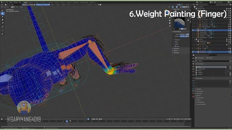Jump to timeline start frame button
This screenshot has height=130, width=232.
pyautogui.click(x=92, y=119)
